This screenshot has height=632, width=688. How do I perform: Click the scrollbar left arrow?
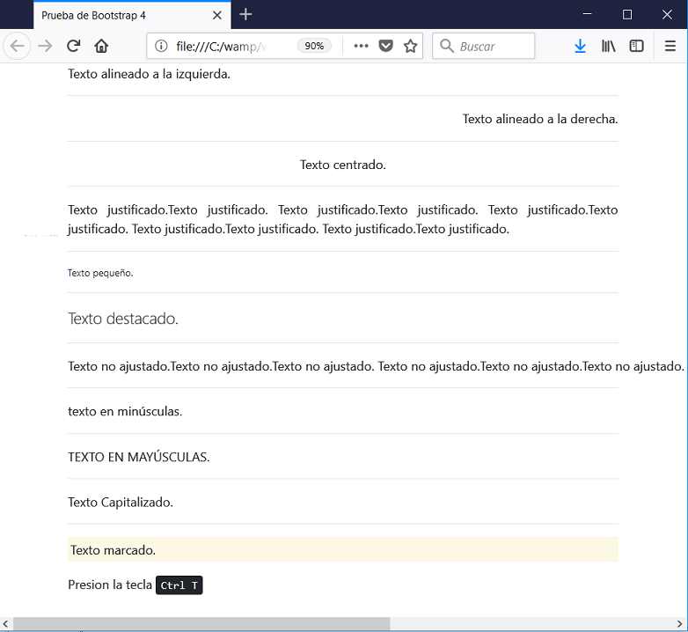click(5, 624)
